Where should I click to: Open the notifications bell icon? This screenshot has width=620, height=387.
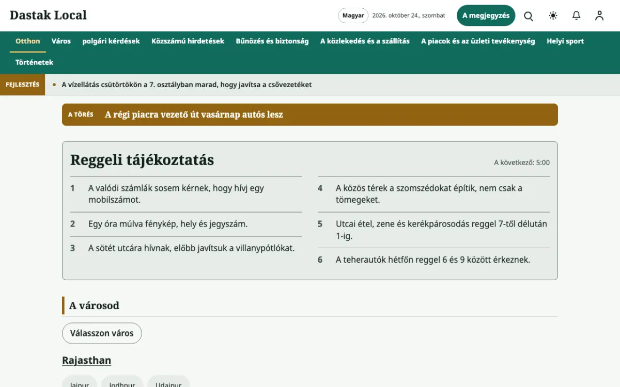tap(577, 15)
